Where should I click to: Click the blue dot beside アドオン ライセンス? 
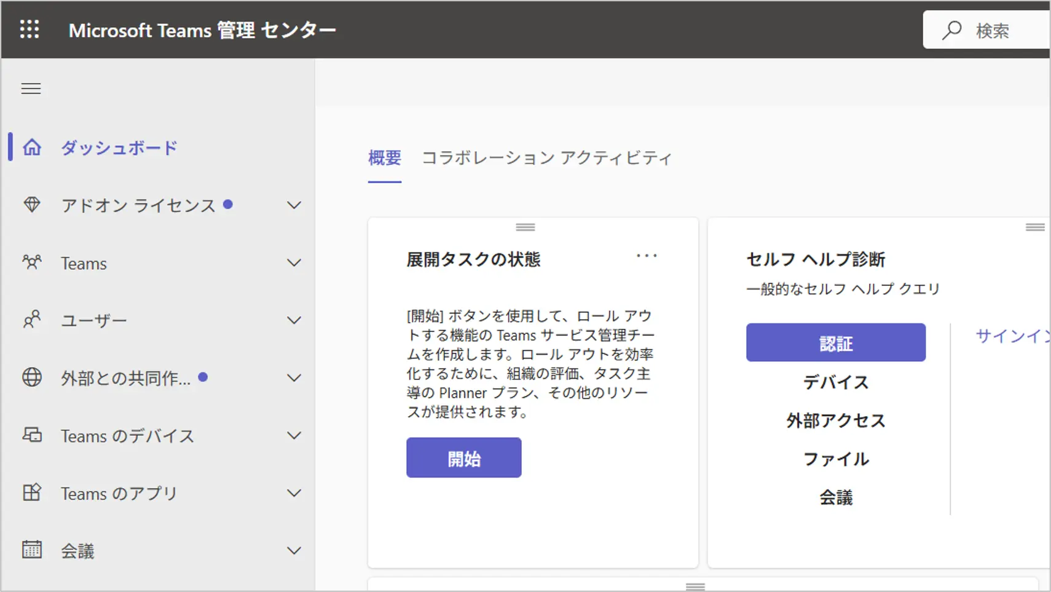228,204
